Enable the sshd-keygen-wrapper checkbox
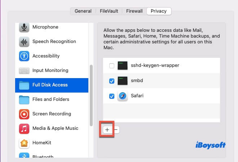This screenshot has height=162, width=238. (x=112, y=66)
